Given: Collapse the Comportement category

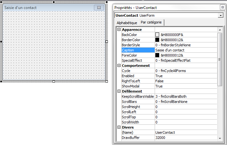Looking at the screenshot, I should pyautogui.click(x=119, y=66).
